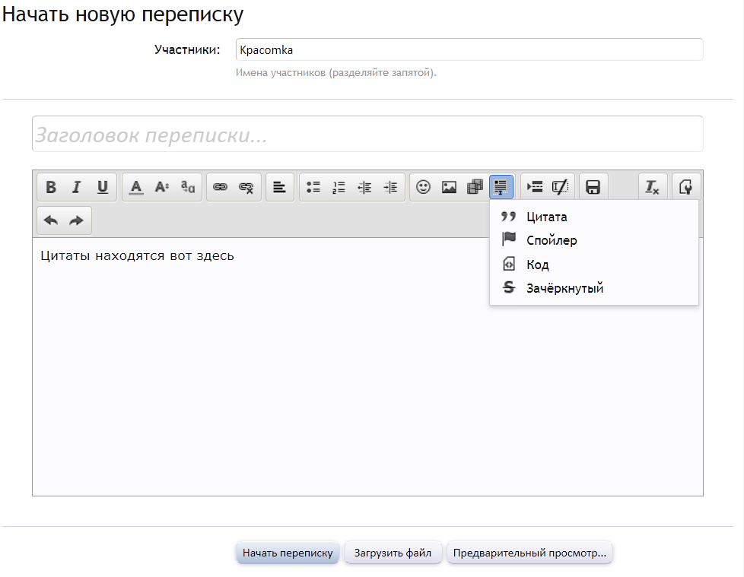Viewport: 744px width, 577px height.
Task: Save draft with floppy disk icon
Action: click(593, 187)
